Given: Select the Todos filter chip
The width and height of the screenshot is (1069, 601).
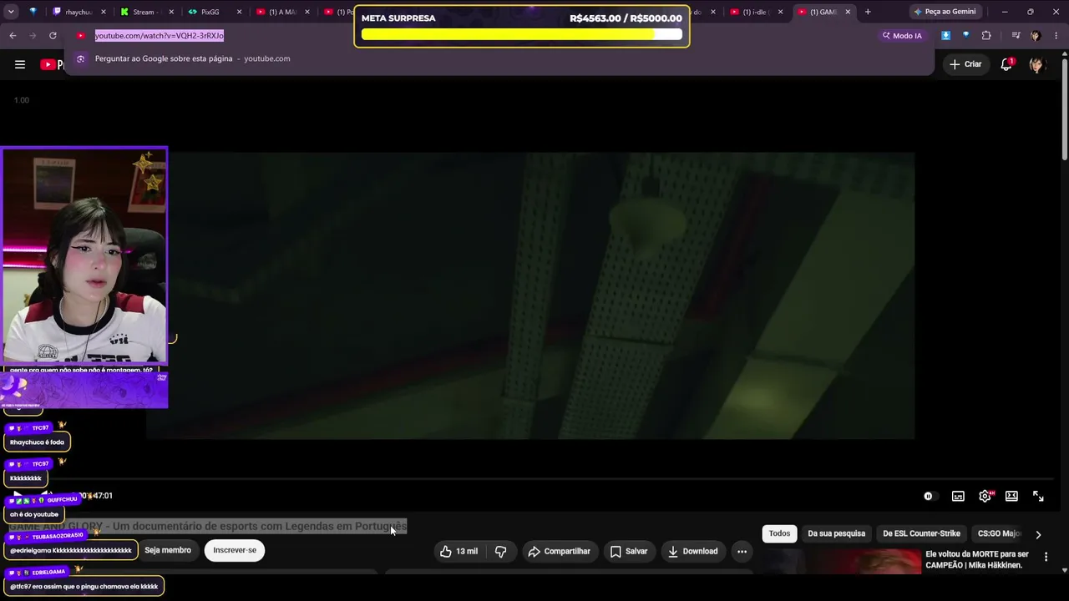Looking at the screenshot, I should pyautogui.click(x=779, y=533).
